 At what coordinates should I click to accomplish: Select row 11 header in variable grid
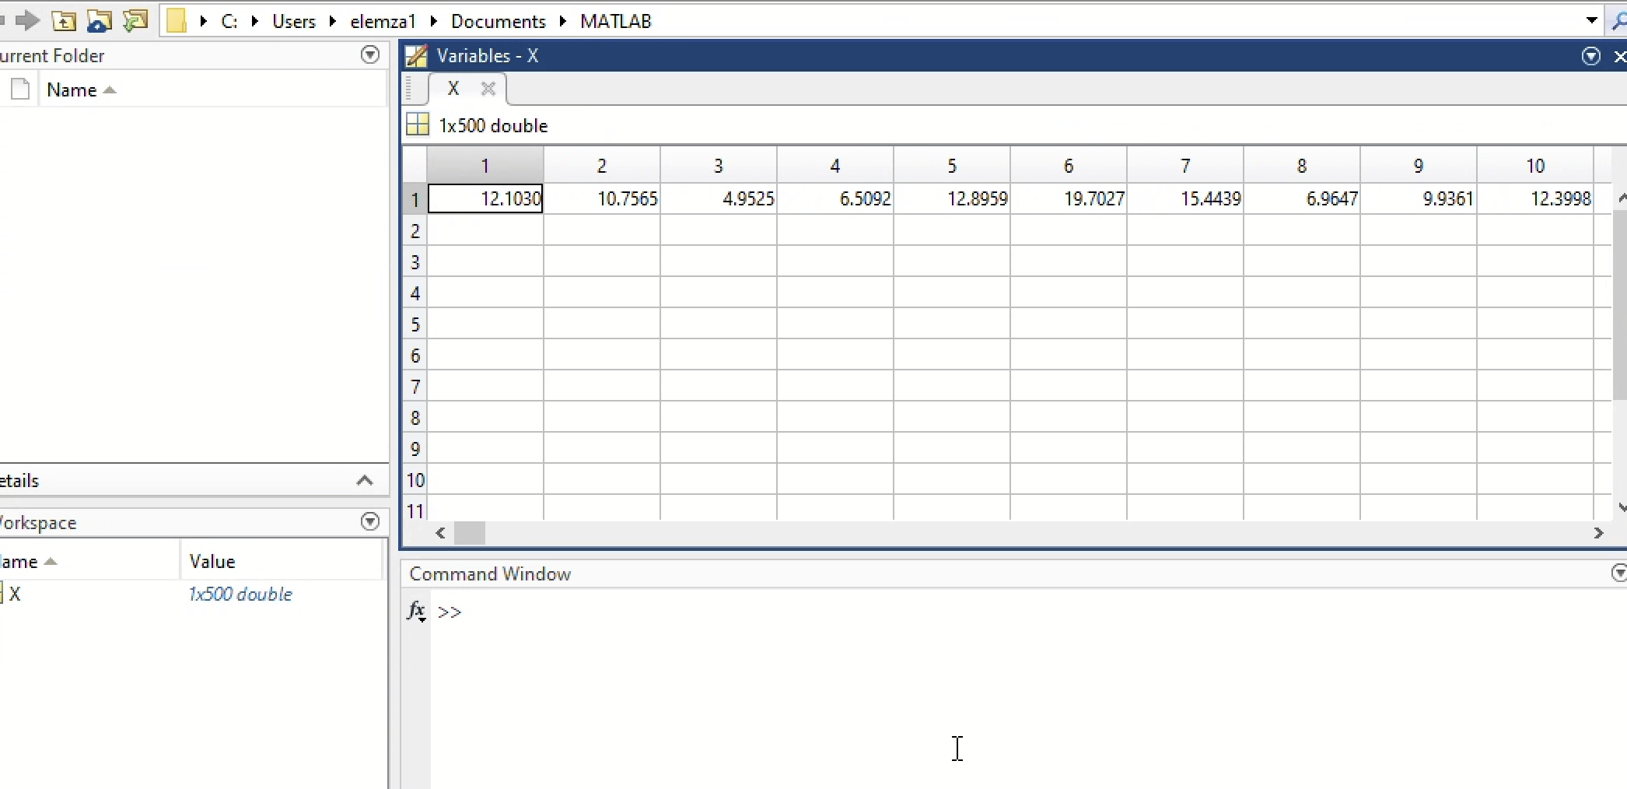coord(415,510)
